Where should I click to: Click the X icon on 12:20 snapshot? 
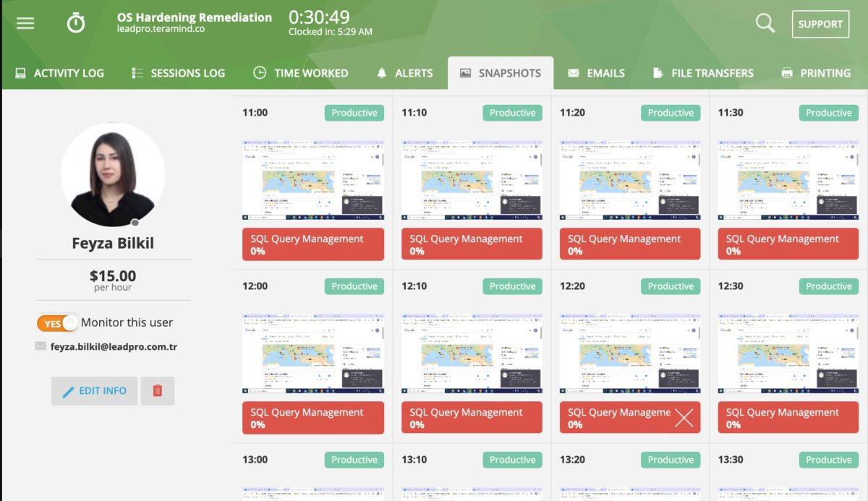click(684, 418)
